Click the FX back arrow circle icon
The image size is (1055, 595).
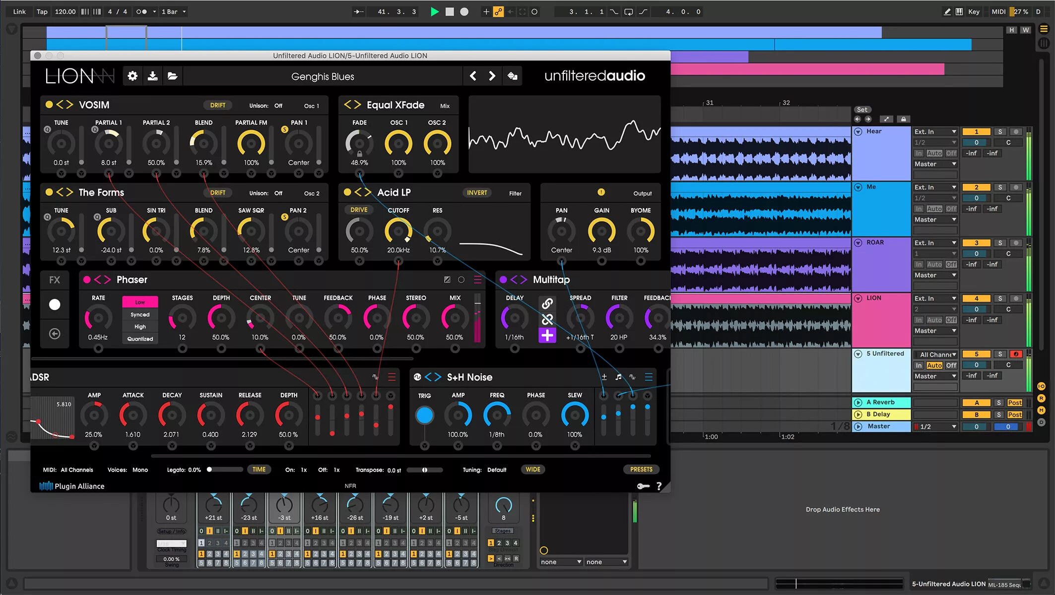click(55, 334)
